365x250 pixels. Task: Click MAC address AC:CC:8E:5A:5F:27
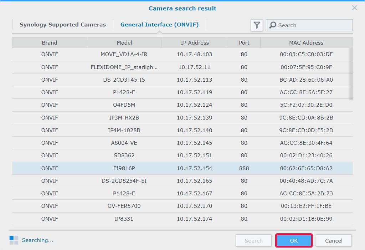306,92
